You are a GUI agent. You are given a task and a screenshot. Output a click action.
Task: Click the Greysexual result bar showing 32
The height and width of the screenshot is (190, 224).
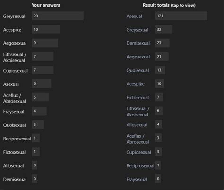164,29
